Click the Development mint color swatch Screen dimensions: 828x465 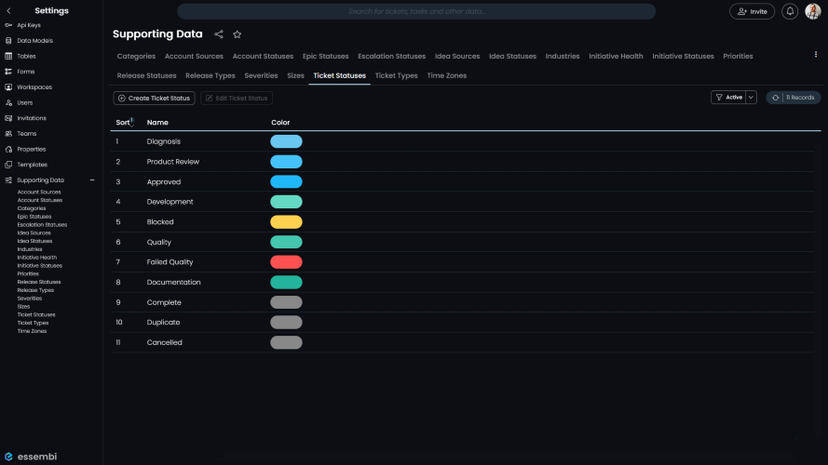click(286, 202)
